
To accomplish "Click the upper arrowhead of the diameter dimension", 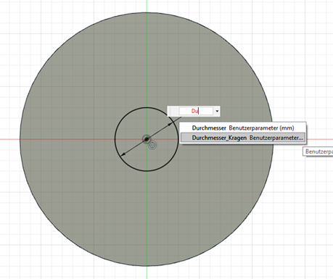I will tap(171, 124).
